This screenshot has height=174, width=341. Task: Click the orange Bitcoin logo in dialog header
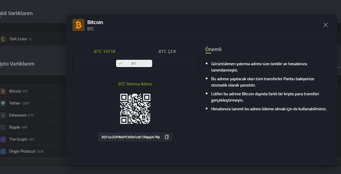point(78,25)
